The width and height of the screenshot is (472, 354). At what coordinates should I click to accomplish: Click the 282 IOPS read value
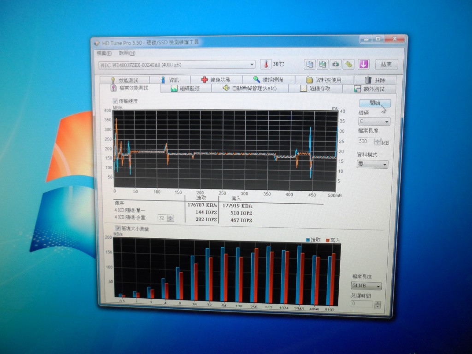[206, 219]
